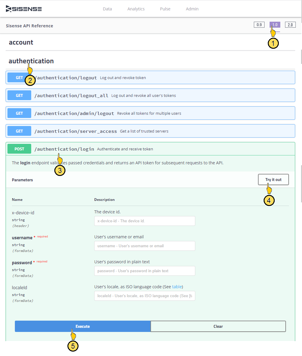Click the username input field

(145, 246)
